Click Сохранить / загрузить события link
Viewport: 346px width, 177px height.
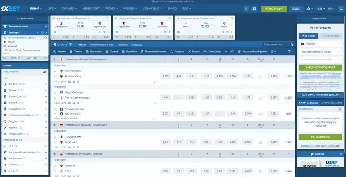(x=321, y=146)
